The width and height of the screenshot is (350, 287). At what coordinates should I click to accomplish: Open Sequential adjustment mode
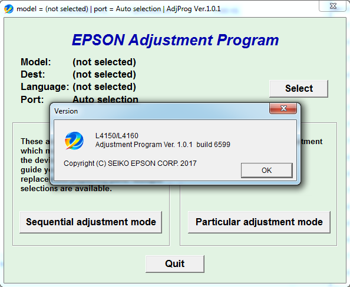pyautogui.click(x=91, y=222)
